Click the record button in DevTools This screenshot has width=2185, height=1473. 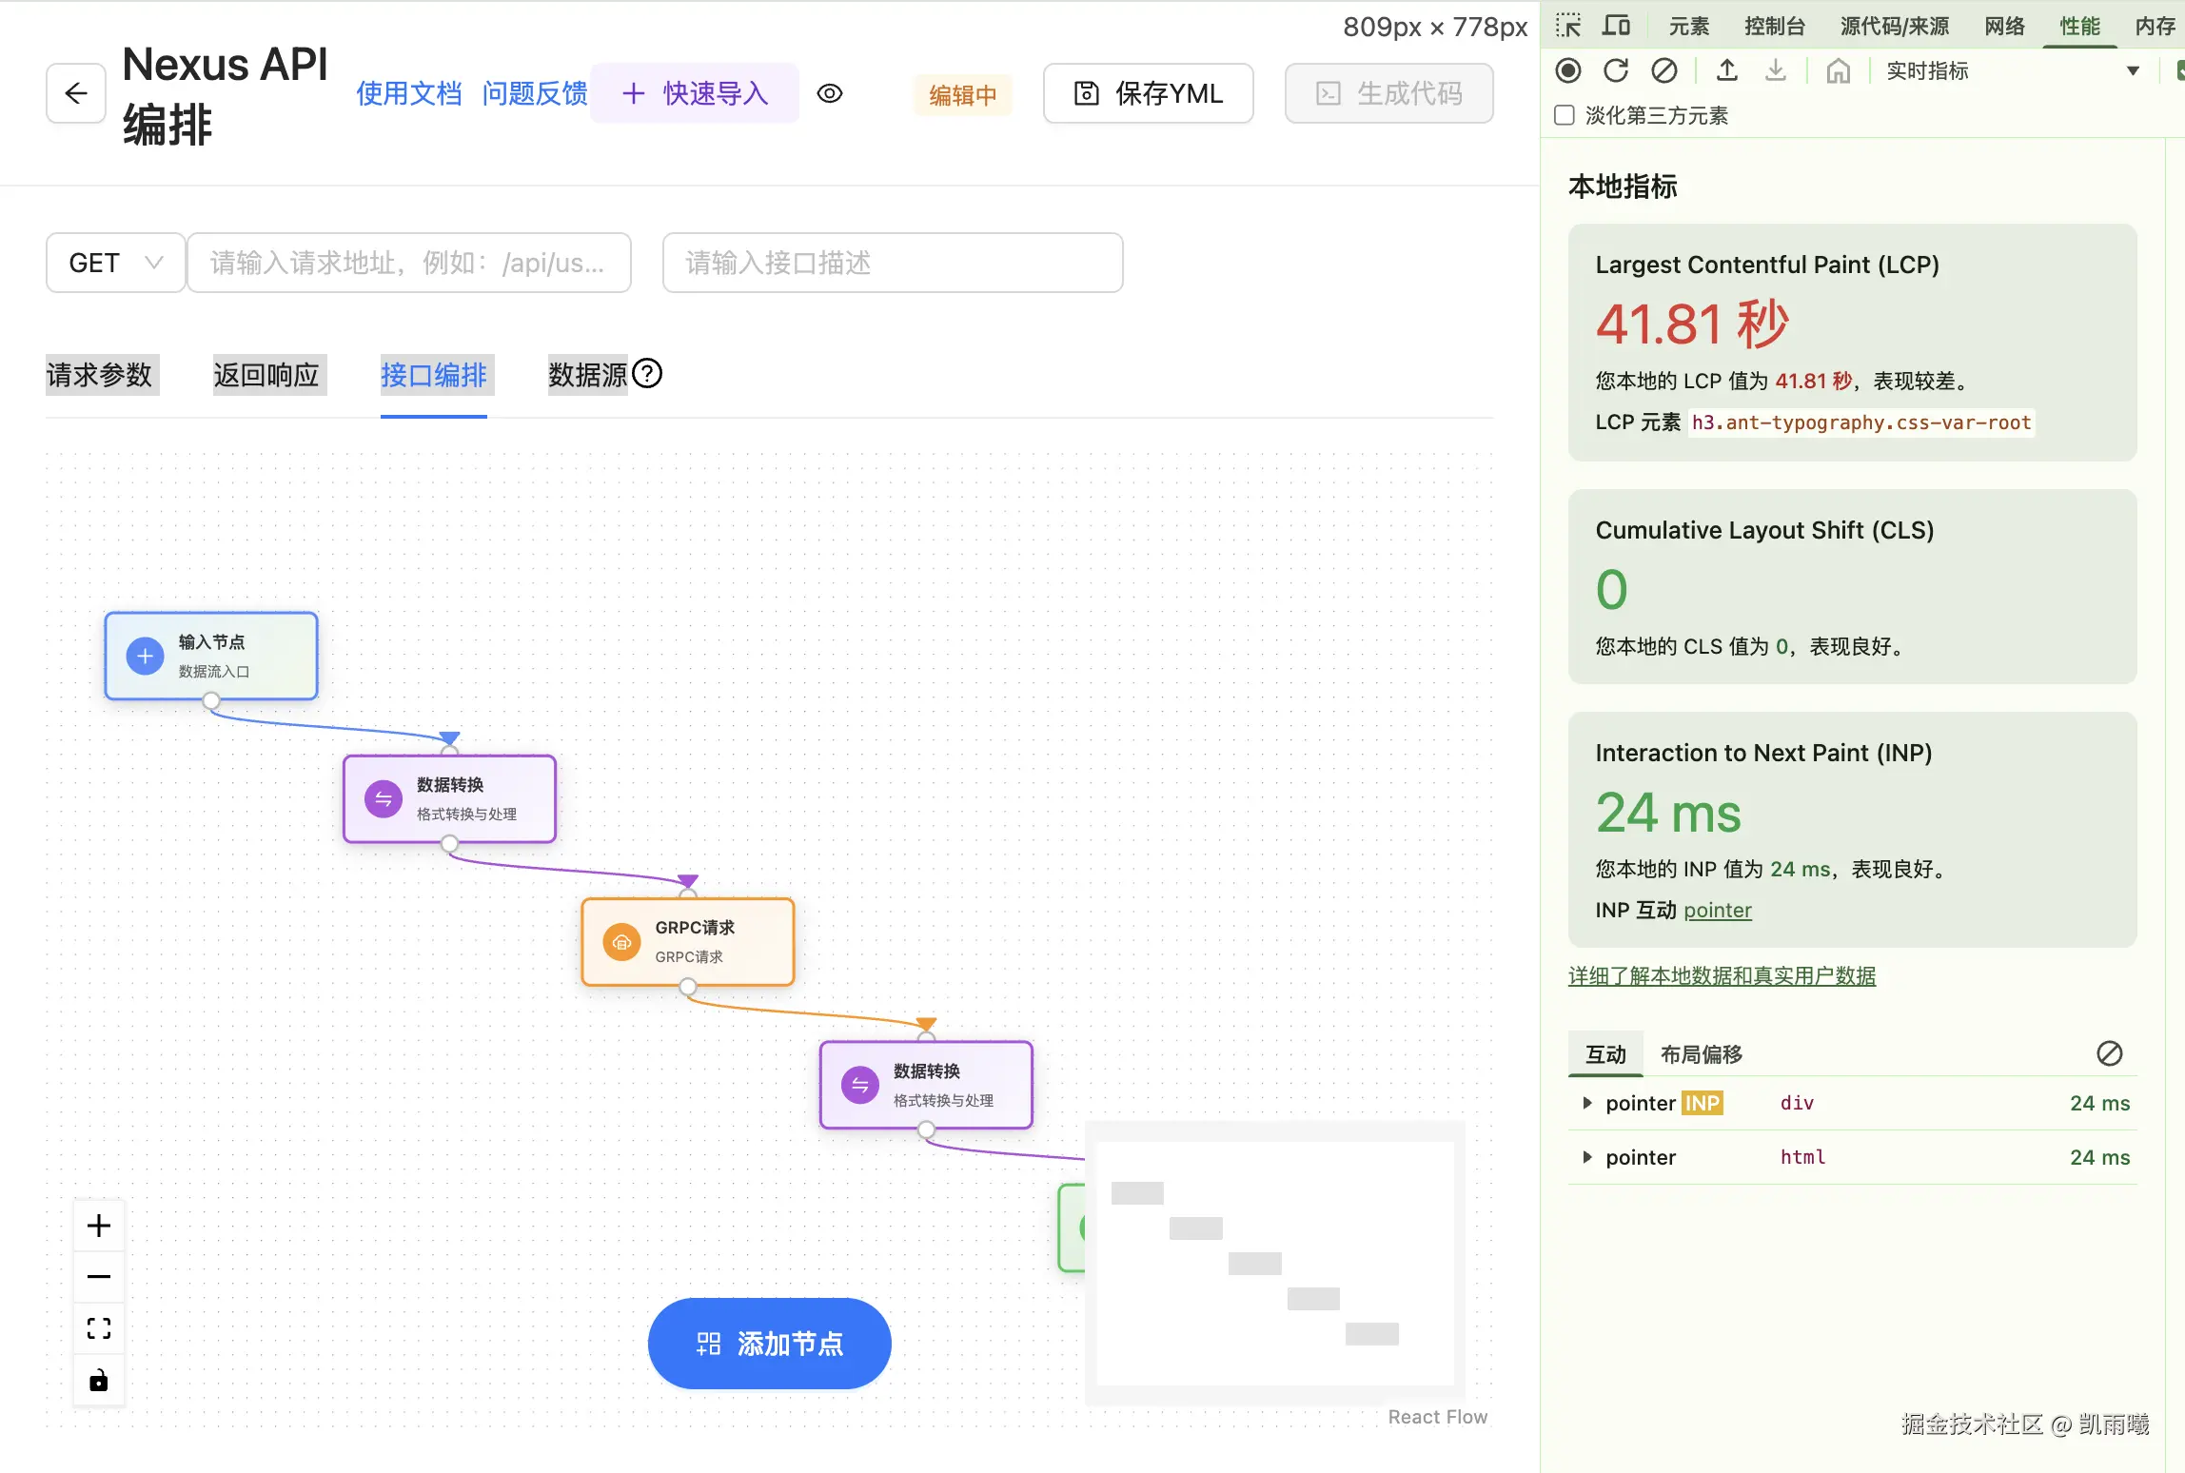pos(1568,70)
